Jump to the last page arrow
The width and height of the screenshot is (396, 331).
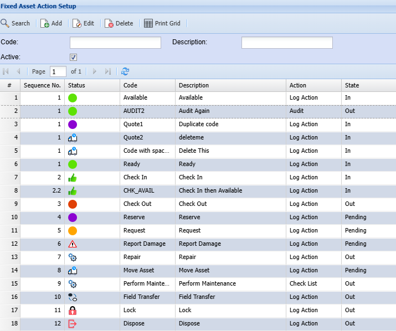[x=108, y=71]
